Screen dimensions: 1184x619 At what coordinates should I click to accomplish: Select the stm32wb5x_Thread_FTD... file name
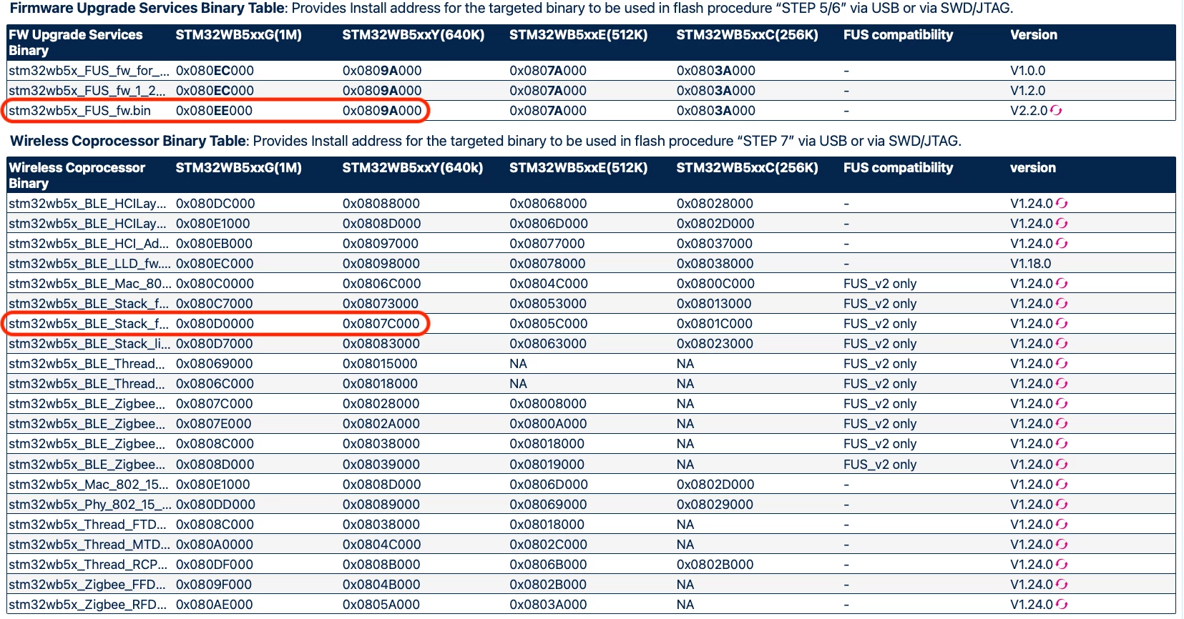coord(87,524)
